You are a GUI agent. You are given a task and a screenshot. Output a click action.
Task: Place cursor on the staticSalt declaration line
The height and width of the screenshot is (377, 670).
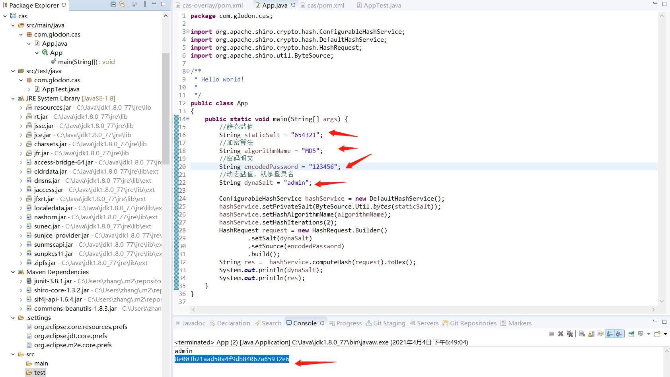271,135
